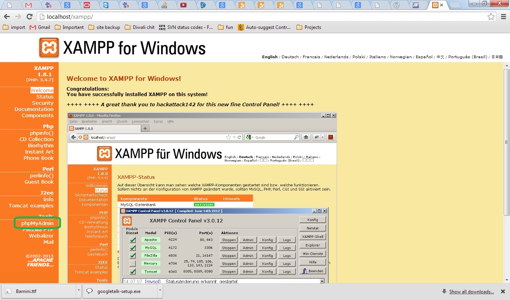Switch page language to Francais
510x300 pixels.
coord(311,57)
